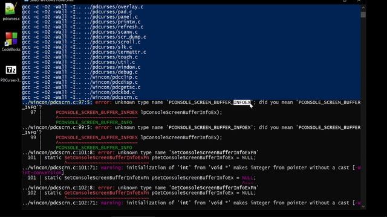This screenshot has width=387, height=217.
Task: Open the PDCurses-3 7z archive icon
Action: pyautogui.click(x=11, y=74)
